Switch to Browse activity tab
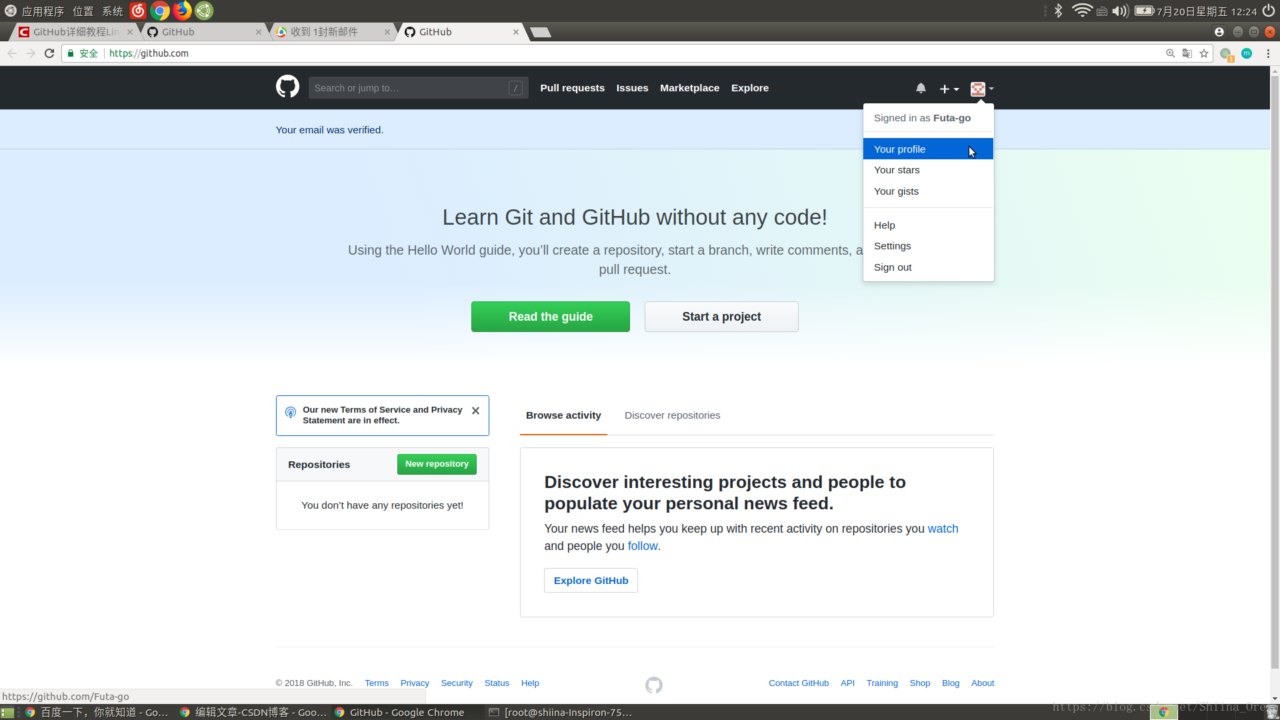 [563, 415]
